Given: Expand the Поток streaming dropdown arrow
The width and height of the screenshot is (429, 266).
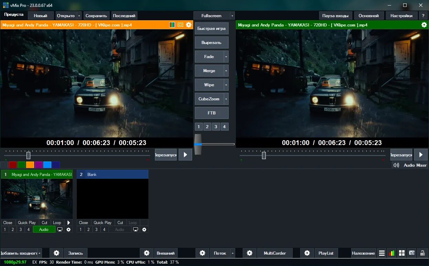Looking at the screenshot, I should click(233, 253).
